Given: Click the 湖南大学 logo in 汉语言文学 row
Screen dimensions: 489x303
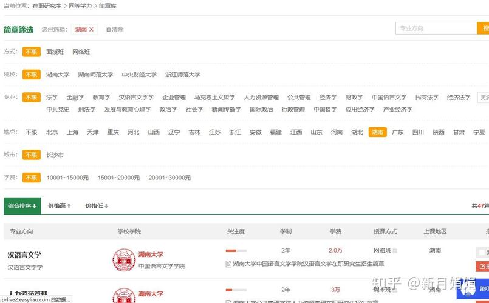Looking at the screenshot, I should 124,260.
